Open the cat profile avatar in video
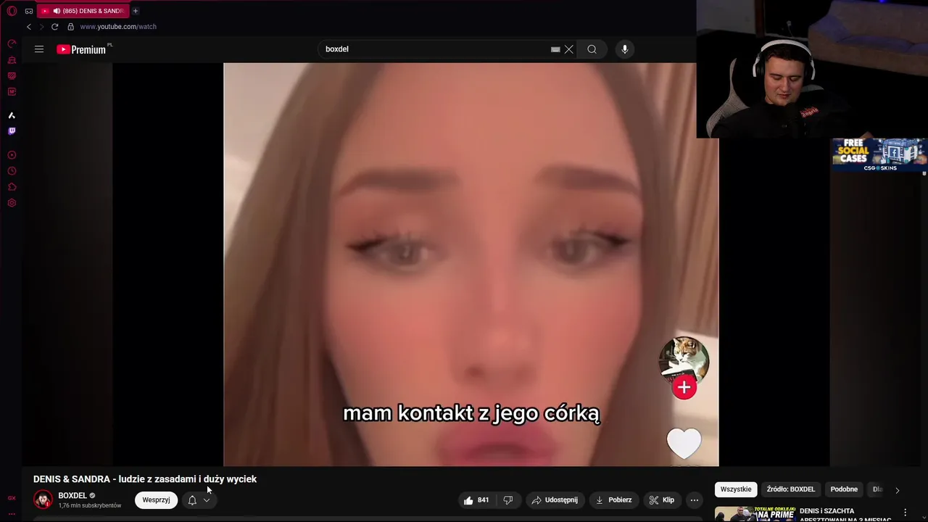The width and height of the screenshot is (928, 522). [684, 359]
